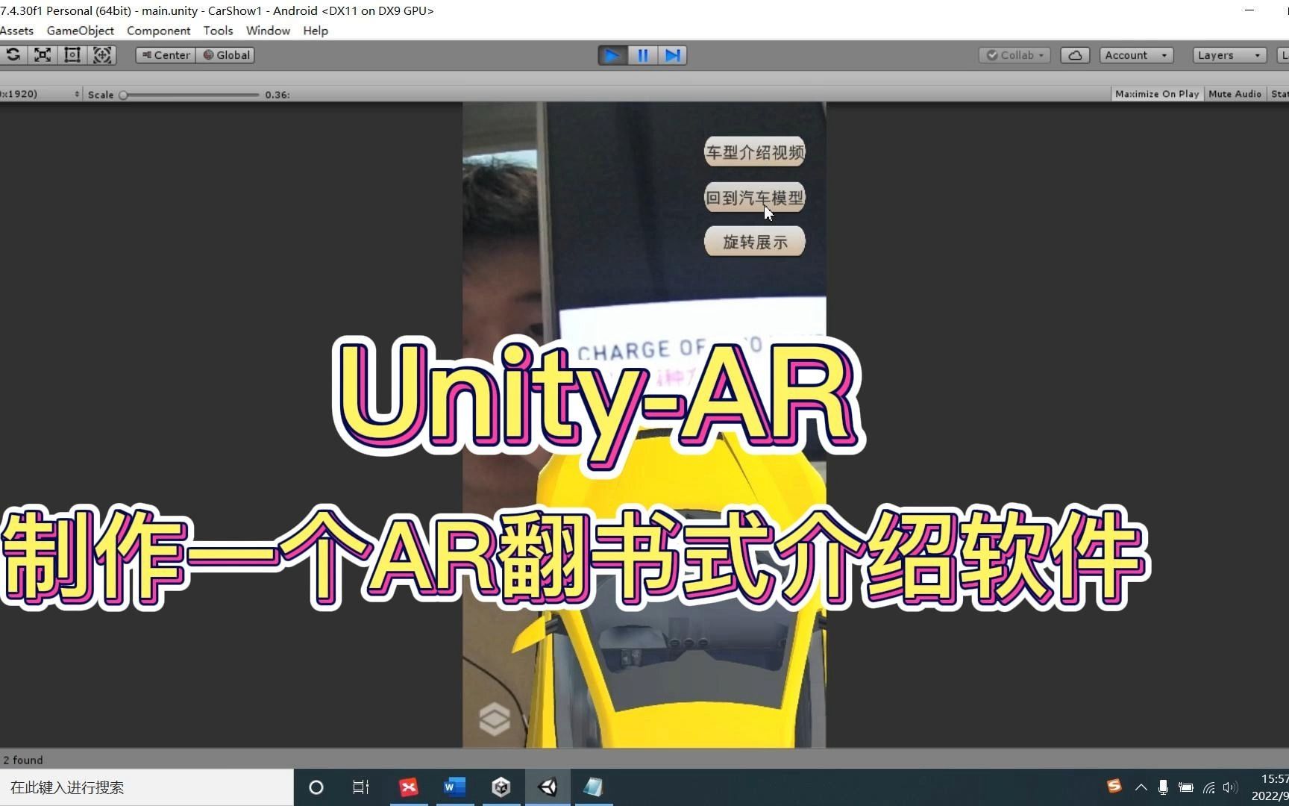Click the Sogou input method tray icon
Image resolution: width=1289 pixels, height=806 pixels.
pos(1114,786)
